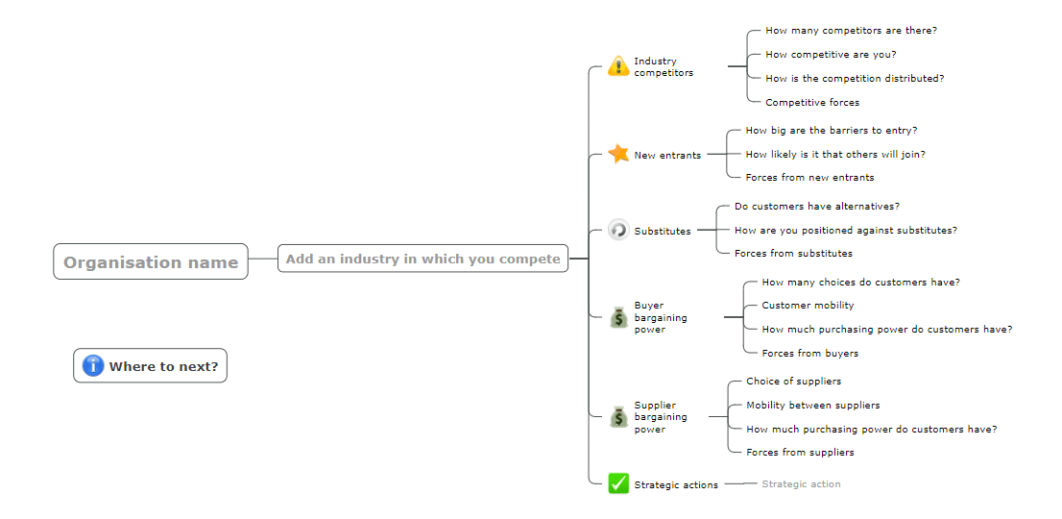Click the blue info icon on Where to next
Viewport: 1062px width, 519px height.
point(93,366)
